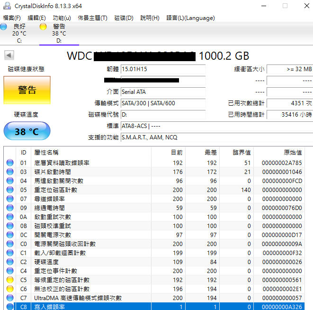Click blue status circle on row 0C
The width and height of the screenshot is (313, 310).
[10, 235]
